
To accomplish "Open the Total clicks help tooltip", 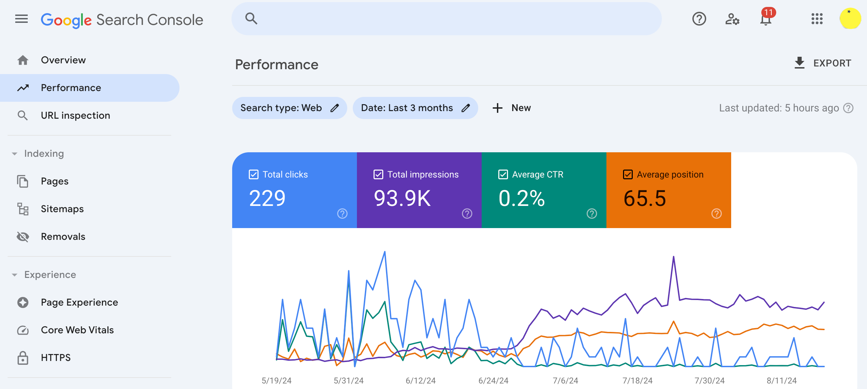I will 342,214.
